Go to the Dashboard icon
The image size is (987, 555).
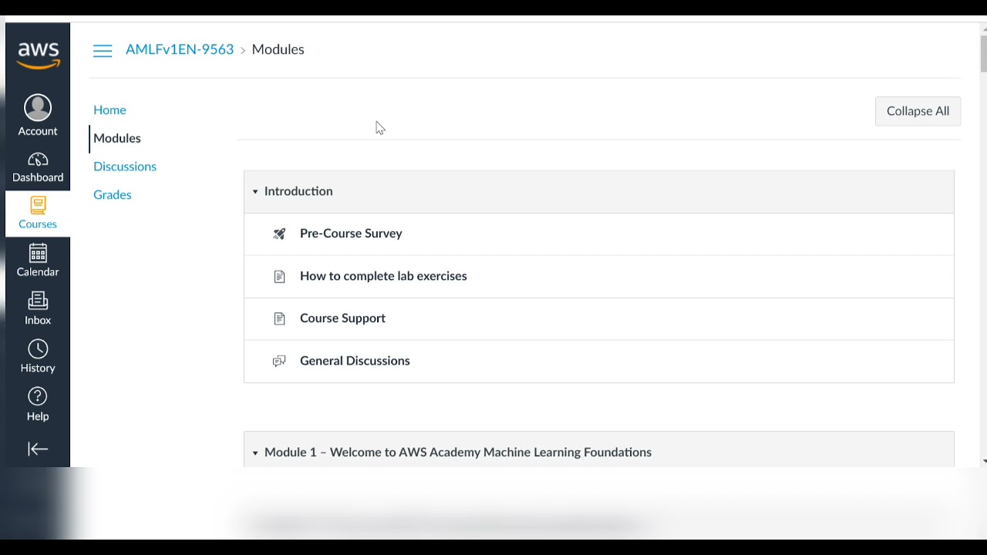pos(38,160)
